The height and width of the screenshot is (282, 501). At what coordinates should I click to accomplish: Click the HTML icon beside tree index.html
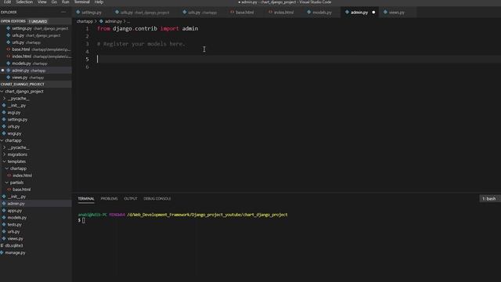(9, 175)
